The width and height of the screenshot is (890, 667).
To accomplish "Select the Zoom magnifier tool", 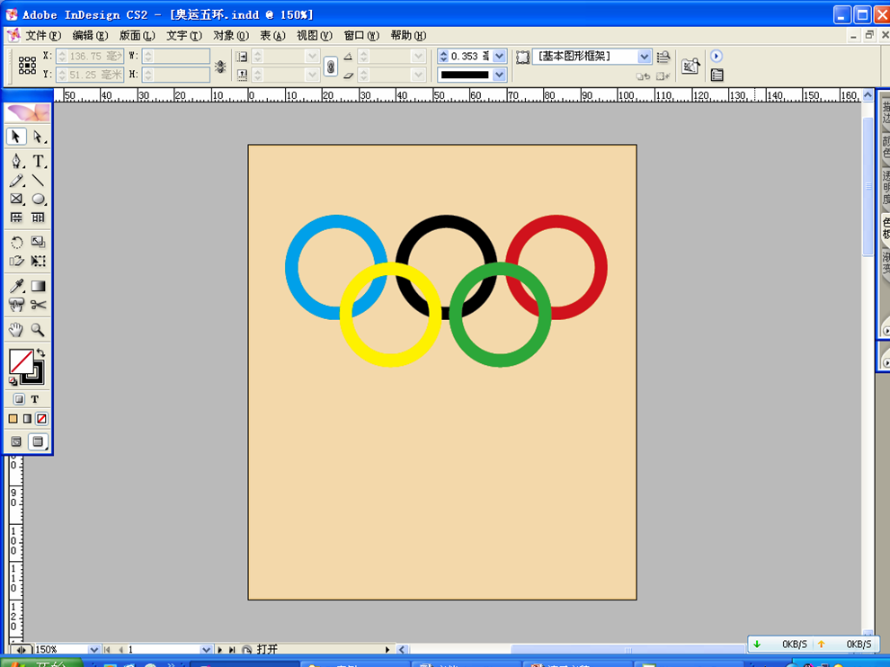I will (x=39, y=330).
